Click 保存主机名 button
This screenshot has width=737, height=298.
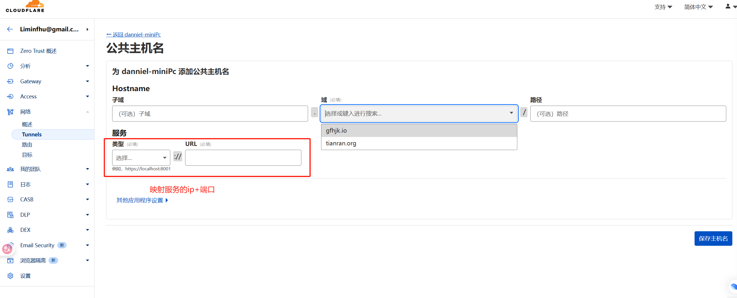point(713,239)
